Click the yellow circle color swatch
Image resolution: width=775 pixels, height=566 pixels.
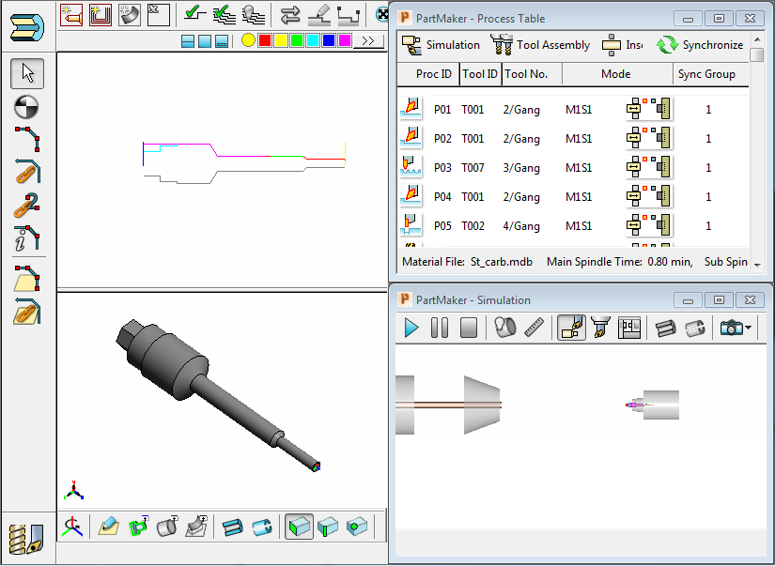point(248,40)
